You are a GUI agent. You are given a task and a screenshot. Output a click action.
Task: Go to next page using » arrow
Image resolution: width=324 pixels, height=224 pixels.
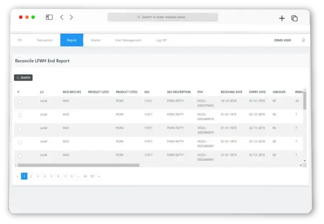click(x=98, y=176)
